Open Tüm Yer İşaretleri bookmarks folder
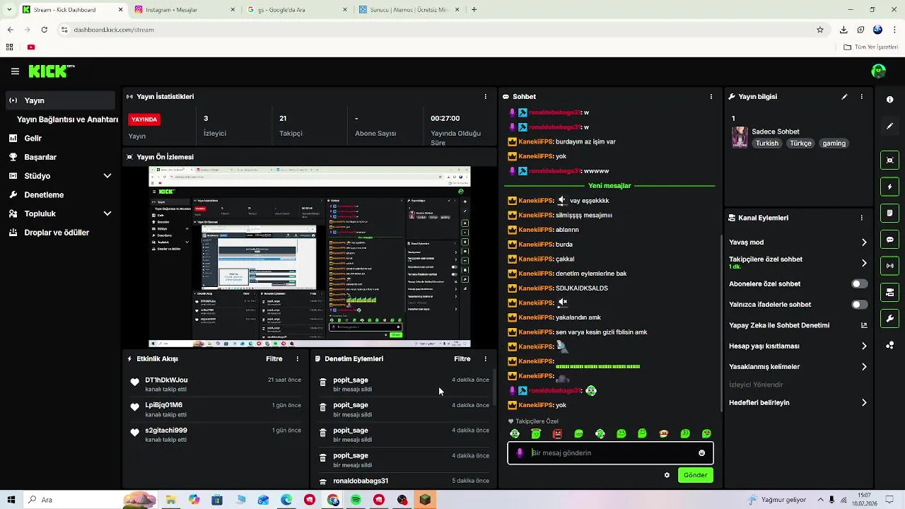Screen dimensions: 905x509 pyautogui.click(x=870, y=47)
